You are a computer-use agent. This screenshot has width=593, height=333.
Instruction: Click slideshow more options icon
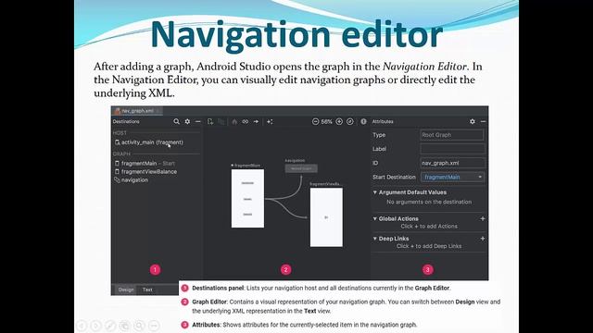coord(154,326)
